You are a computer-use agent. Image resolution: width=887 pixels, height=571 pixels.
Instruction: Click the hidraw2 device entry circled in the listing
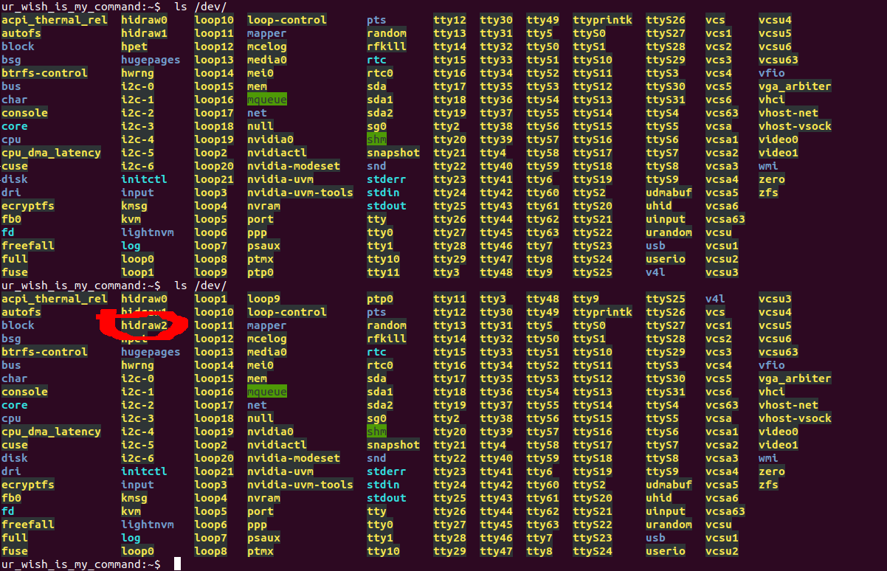pos(145,325)
